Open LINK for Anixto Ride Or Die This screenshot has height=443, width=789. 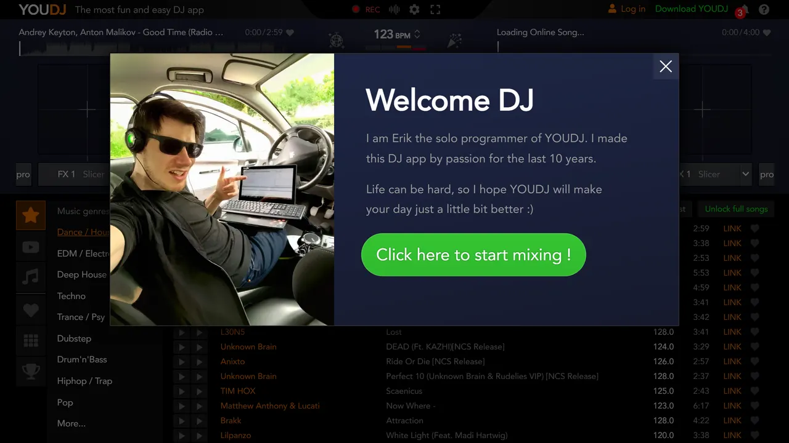click(x=732, y=361)
